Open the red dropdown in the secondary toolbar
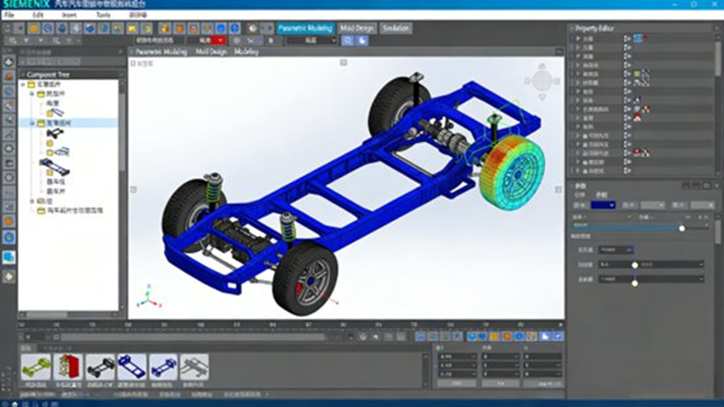The image size is (724, 407). (220, 40)
